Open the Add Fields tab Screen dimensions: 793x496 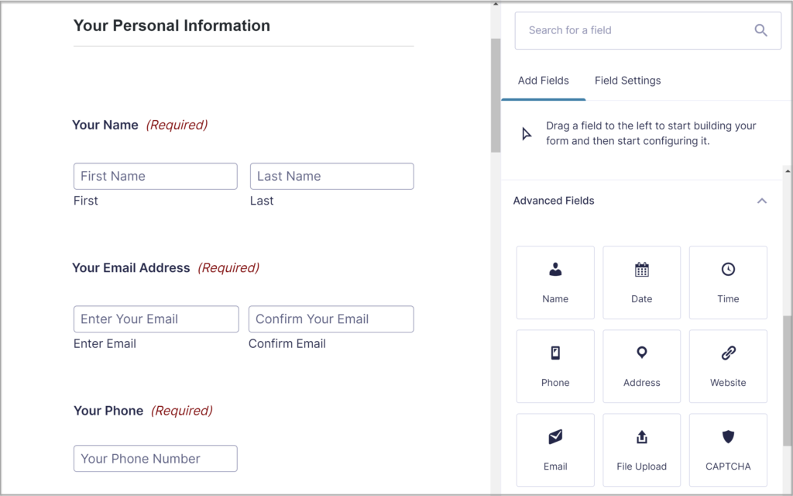(543, 80)
